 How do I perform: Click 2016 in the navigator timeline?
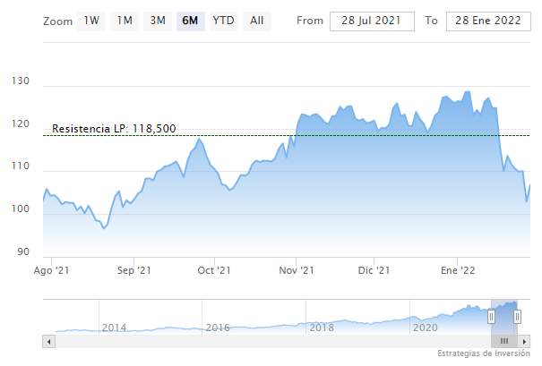tap(218, 328)
